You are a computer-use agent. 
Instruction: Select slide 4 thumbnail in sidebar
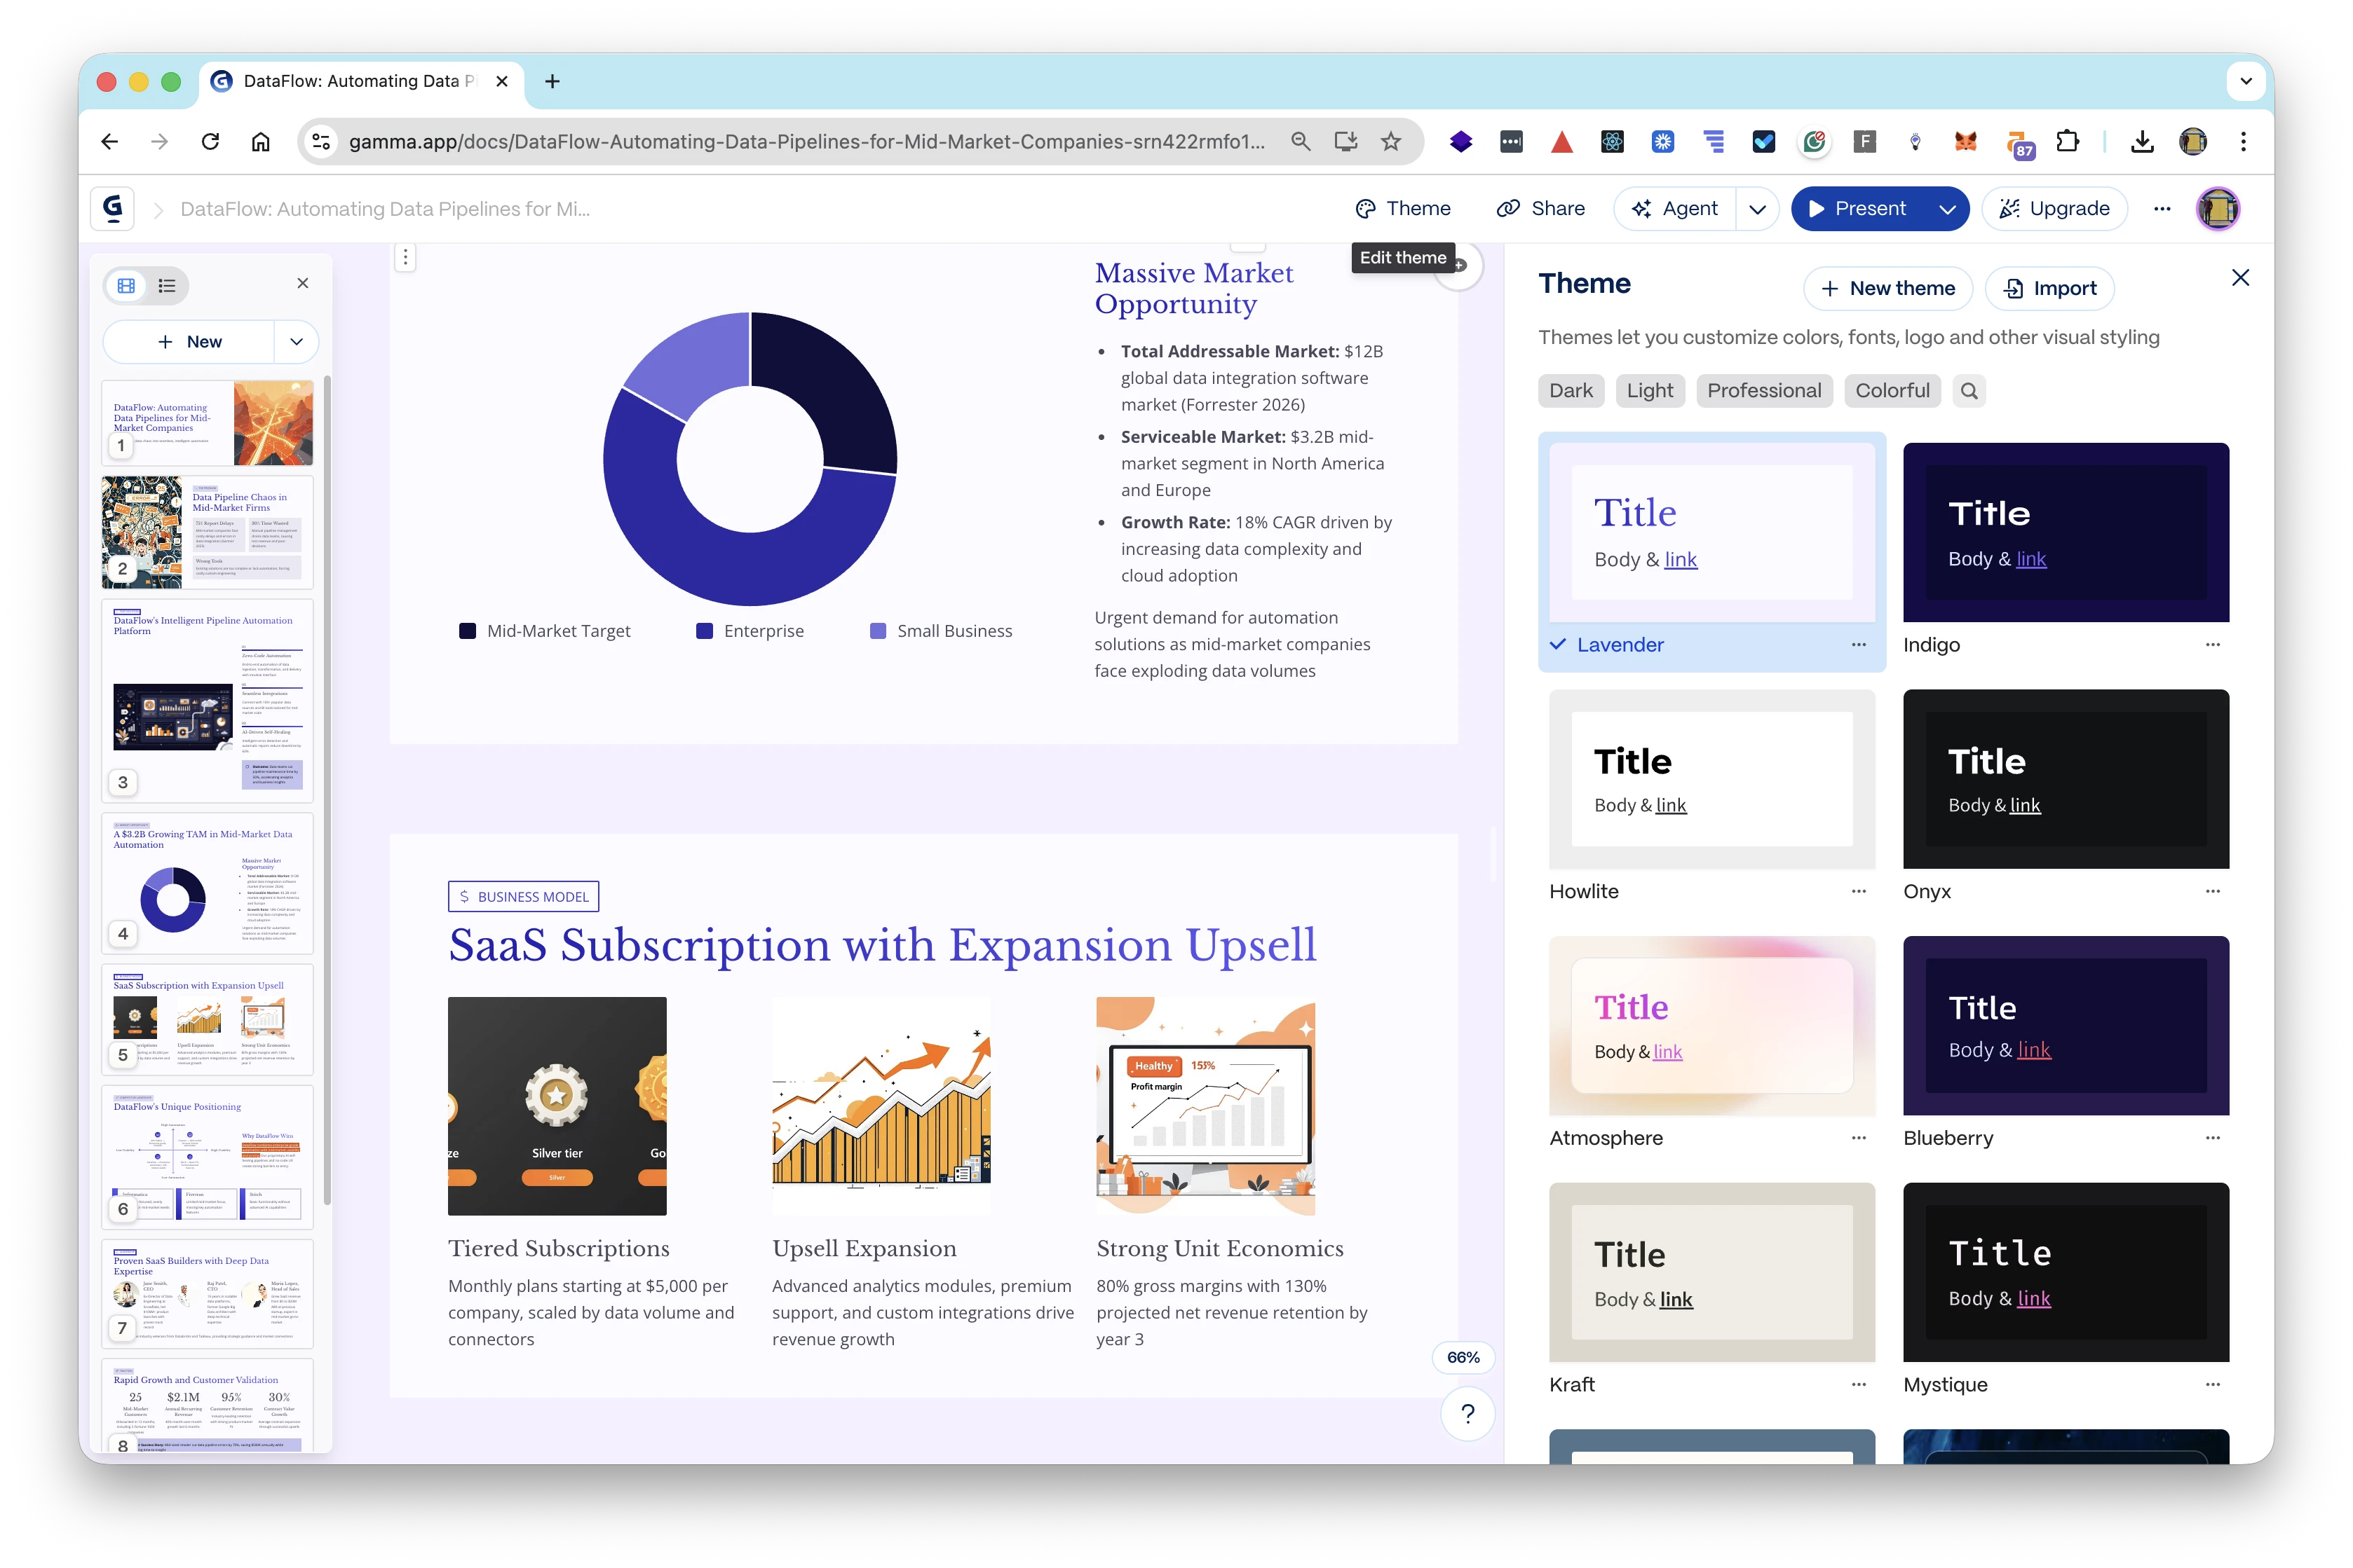pos(207,884)
